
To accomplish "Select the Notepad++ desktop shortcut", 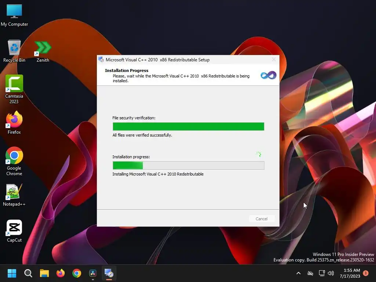I will (14, 195).
